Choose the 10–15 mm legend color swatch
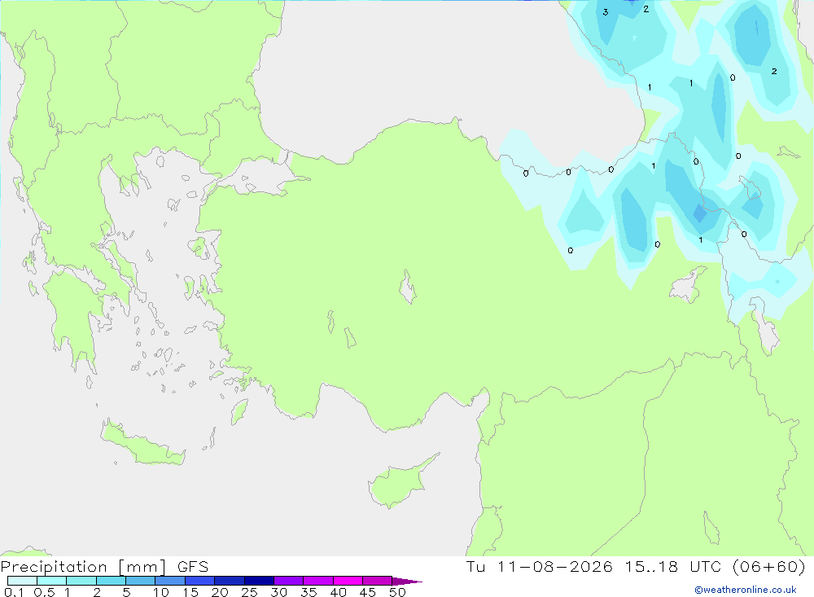 pos(170,581)
